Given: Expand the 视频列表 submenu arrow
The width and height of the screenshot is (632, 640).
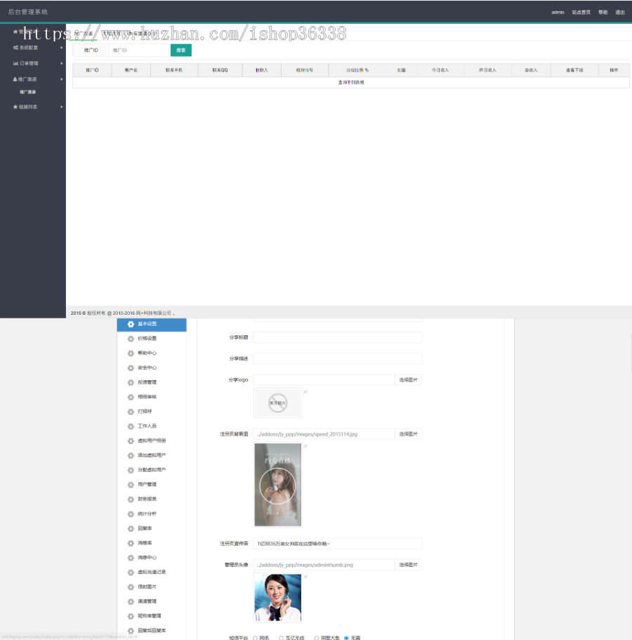Looking at the screenshot, I should coord(62,107).
